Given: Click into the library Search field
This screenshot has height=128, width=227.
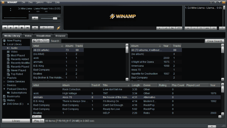Looking at the screenshot, I should pos(133,41).
